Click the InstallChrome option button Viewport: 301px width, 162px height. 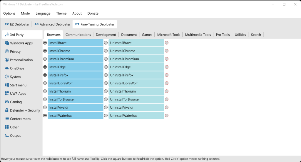[76, 51]
